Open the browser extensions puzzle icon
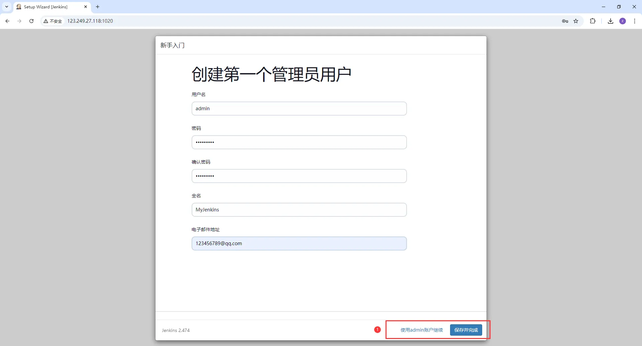The height and width of the screenshot is (346, 642). click(x=593, y=21)
